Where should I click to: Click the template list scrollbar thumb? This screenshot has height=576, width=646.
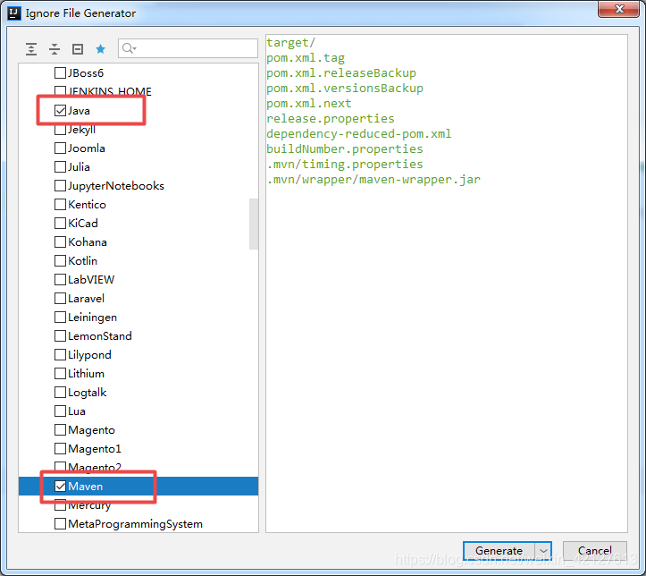click(254, 224)
